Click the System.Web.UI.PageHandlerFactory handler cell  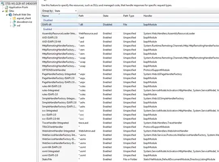click(163, 74)
